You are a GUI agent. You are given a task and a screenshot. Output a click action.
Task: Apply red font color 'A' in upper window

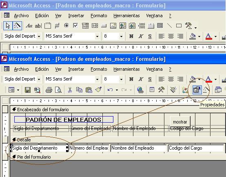click(x=208, y=36)
